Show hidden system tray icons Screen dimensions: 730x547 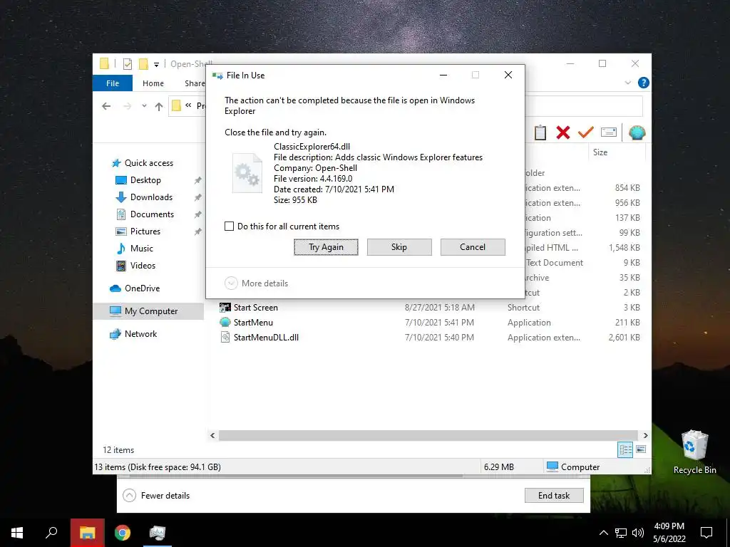click(x=603, y=533)
